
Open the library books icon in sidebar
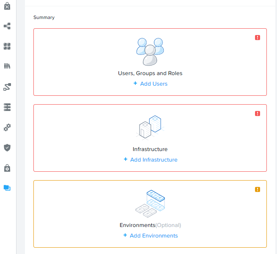click(x=7, y=66)
